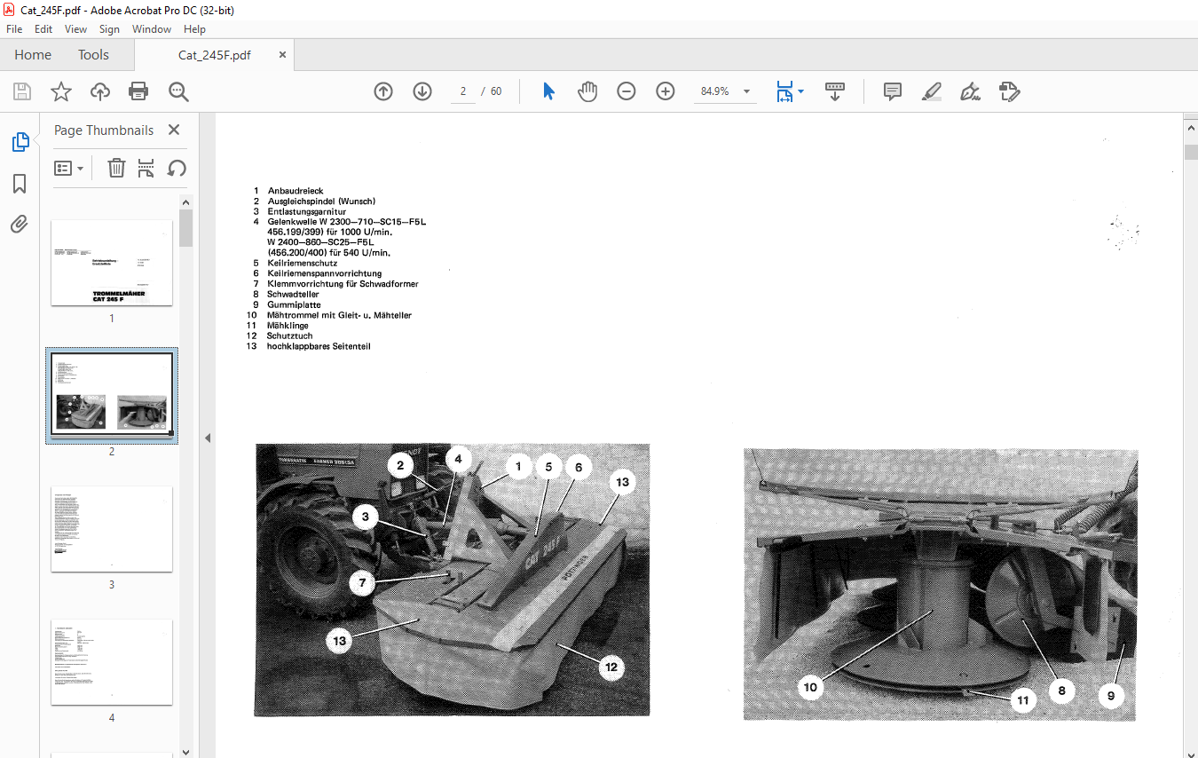
Task: Click the thumbnails panel scrollbar thumb
Action: click(185, 227)
